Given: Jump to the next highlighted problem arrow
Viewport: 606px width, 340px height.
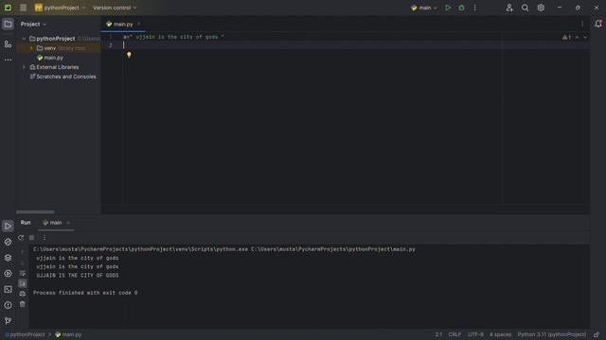Looking at the screenshot, I should [x=585, y=38].
